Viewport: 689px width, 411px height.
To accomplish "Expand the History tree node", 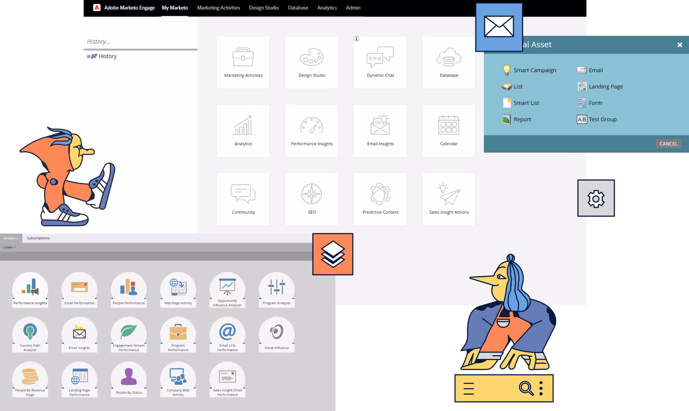I will click(x=88, y=56).
